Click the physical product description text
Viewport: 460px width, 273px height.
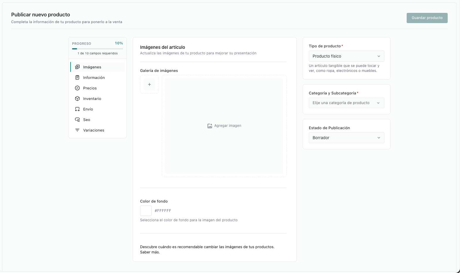[344, 68]
